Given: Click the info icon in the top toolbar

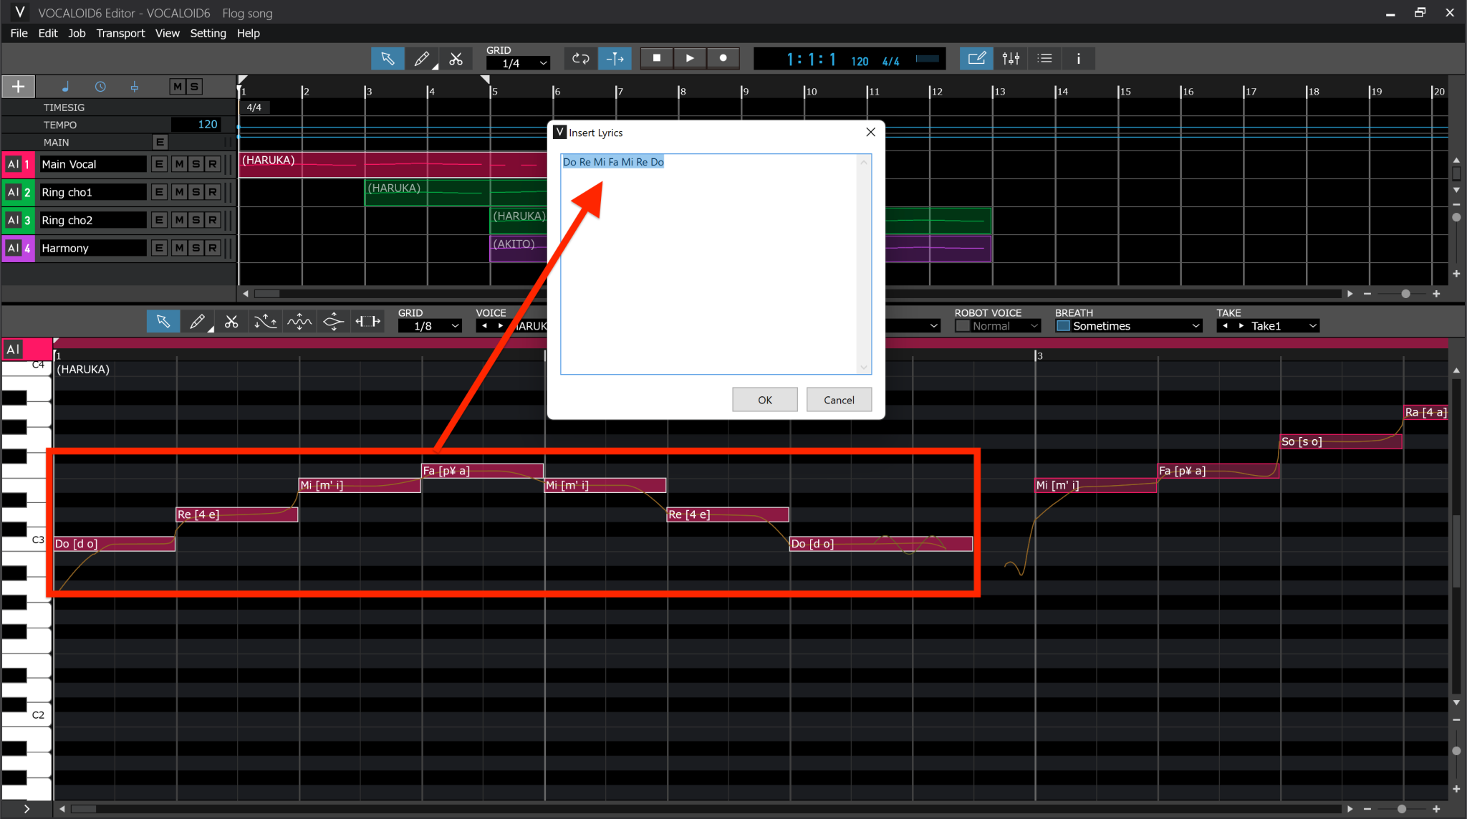Looking at the screenshot, I should tap(1079, 58).
